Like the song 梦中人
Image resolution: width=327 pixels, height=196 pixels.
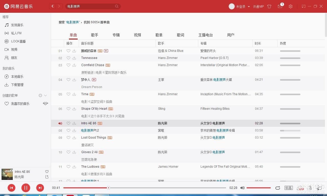point(68,80)
